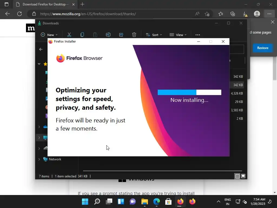Click the Paste icon in Downloads toolbar

95,35
